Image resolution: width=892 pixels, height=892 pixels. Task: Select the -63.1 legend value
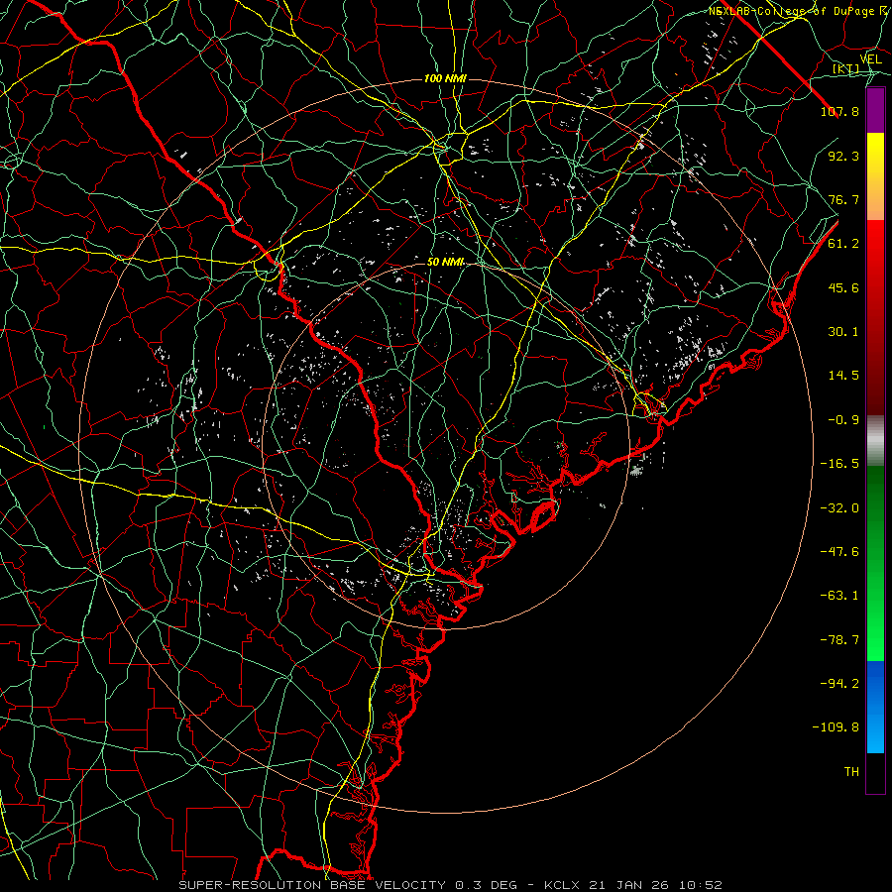[839, 596]
